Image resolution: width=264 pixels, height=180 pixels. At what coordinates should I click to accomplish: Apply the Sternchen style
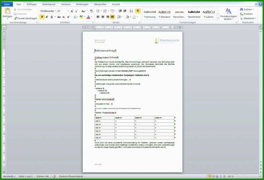tap(179, 14)
